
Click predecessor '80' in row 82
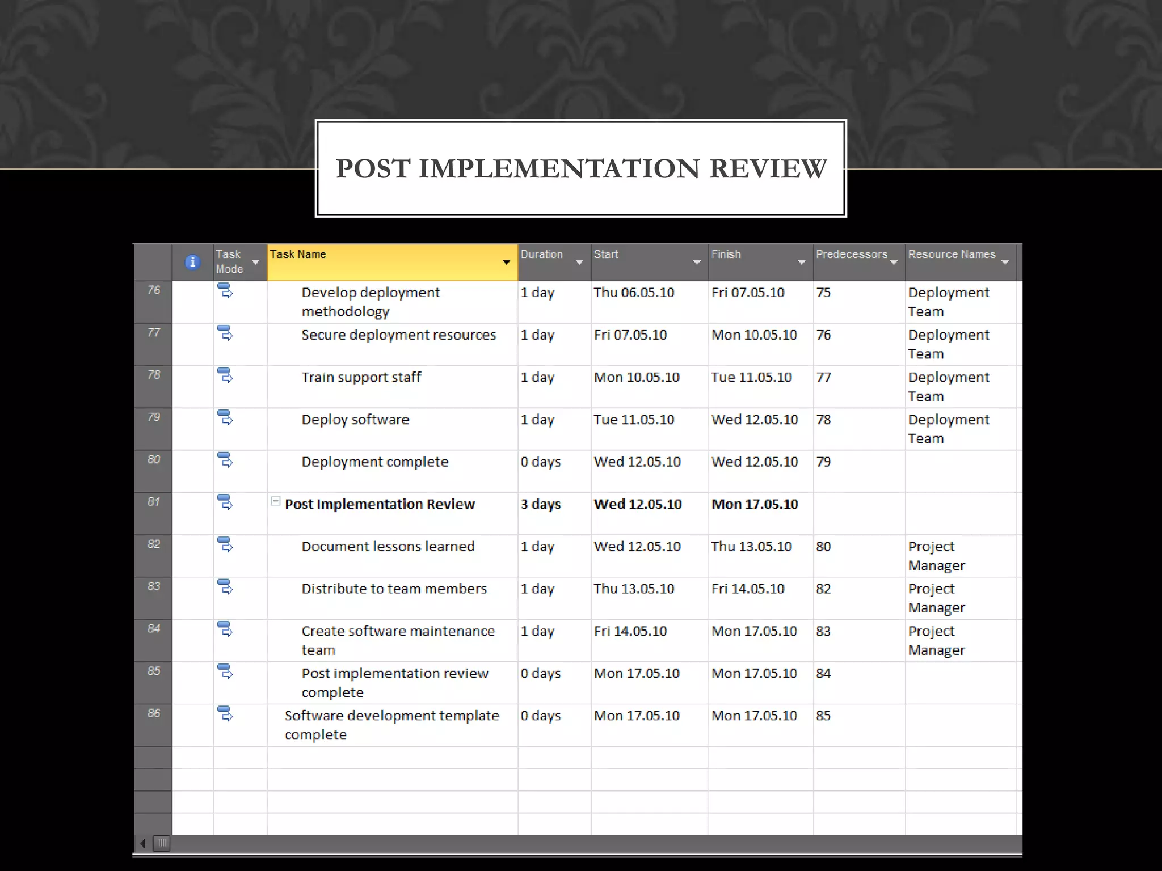point(823,547)
